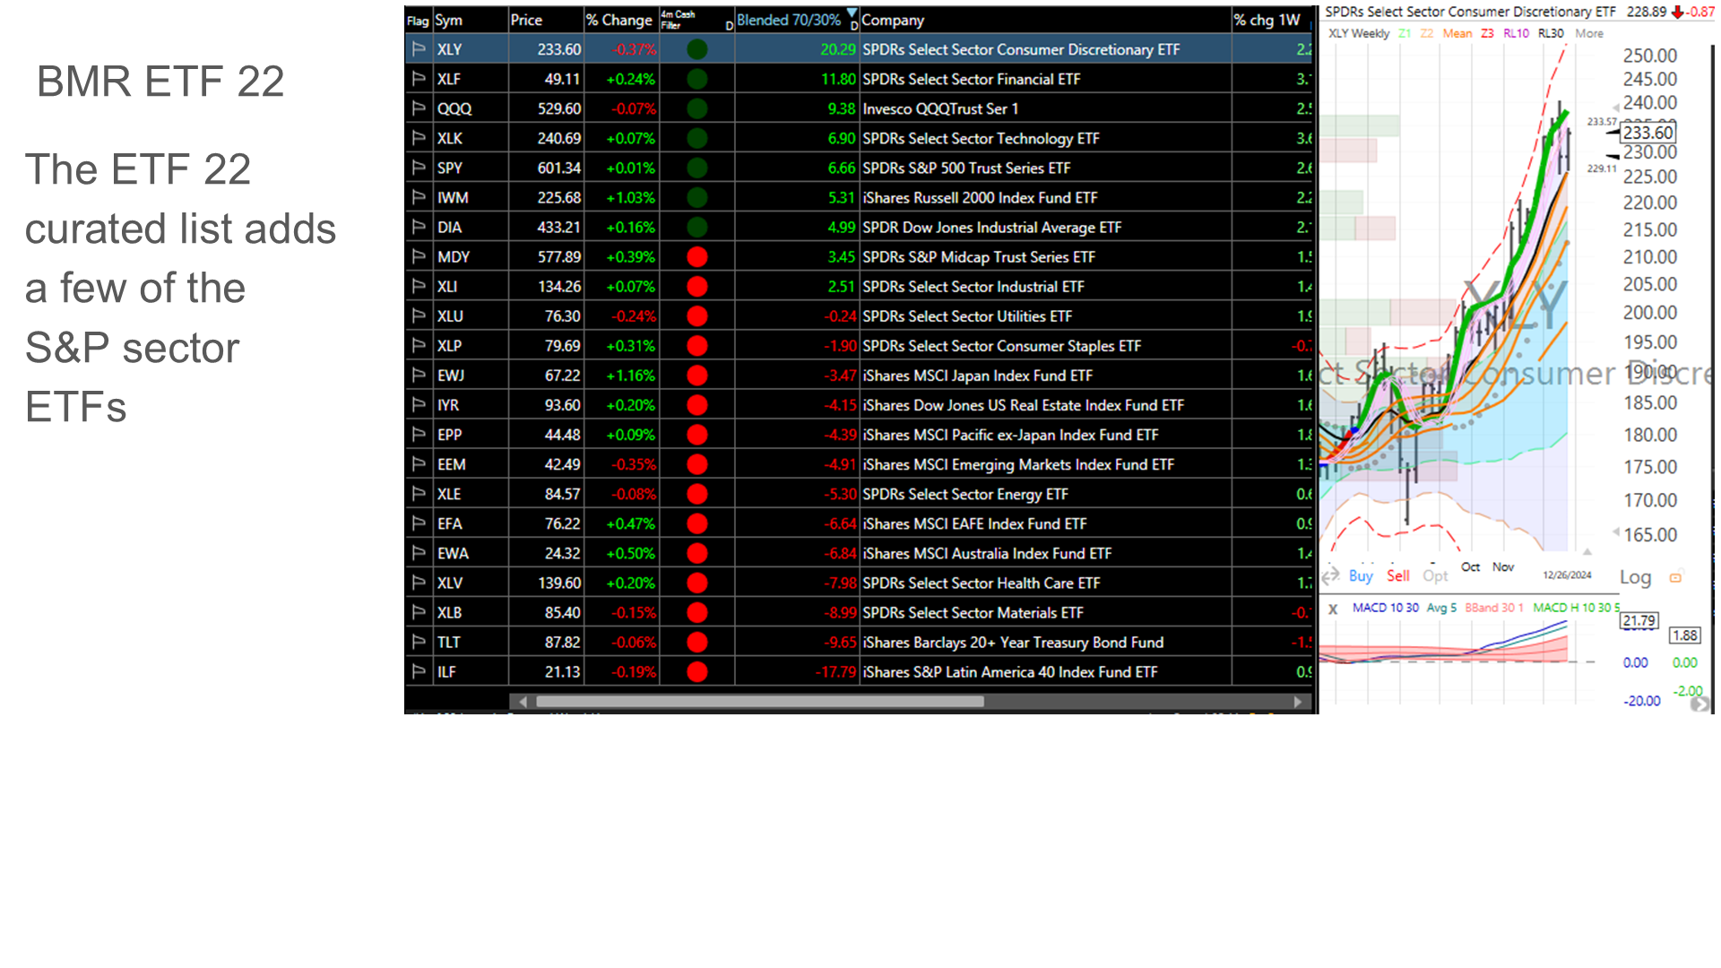Viewport: 1721px width, 968px height.
Task: Toggle Log scale on the XLY chart
Action: tap(1635, 577)
